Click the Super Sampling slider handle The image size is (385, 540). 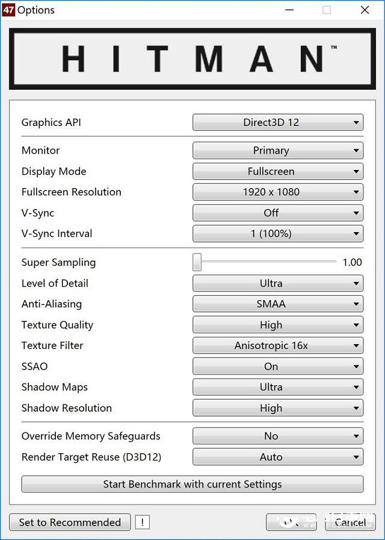[x=197, y=262]
